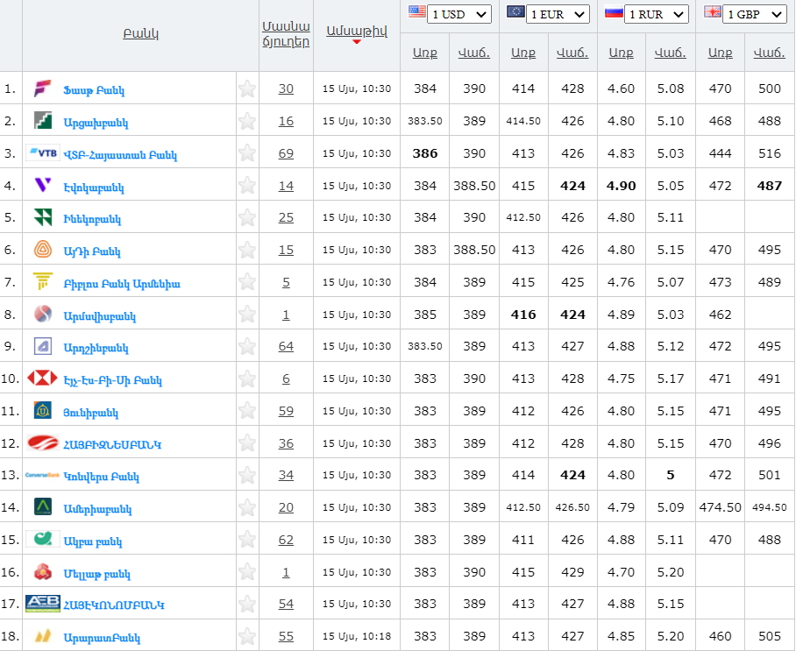The image size is (796, 651).
Task: Open the row 10 HSBC bank name link
Action: pos(113,380)
